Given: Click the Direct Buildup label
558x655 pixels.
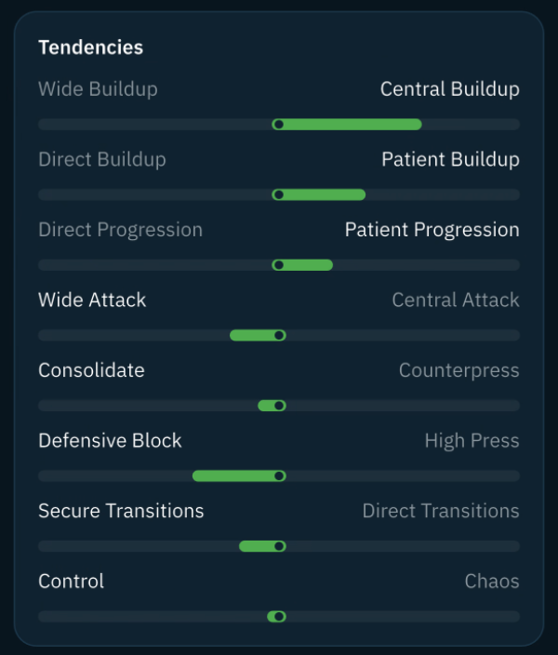Looking at the screenshot, I should click(x=102, y=159).
